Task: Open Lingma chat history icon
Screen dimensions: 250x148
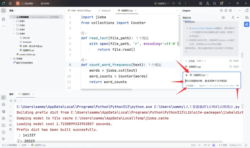Action: pos(221,10)
